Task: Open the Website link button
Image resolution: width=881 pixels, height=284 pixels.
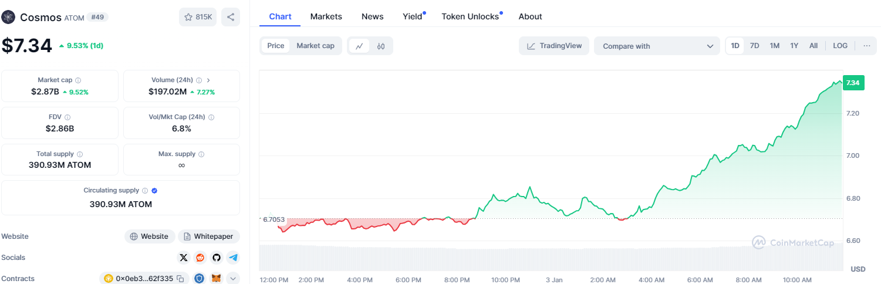Action: [150, 236]
